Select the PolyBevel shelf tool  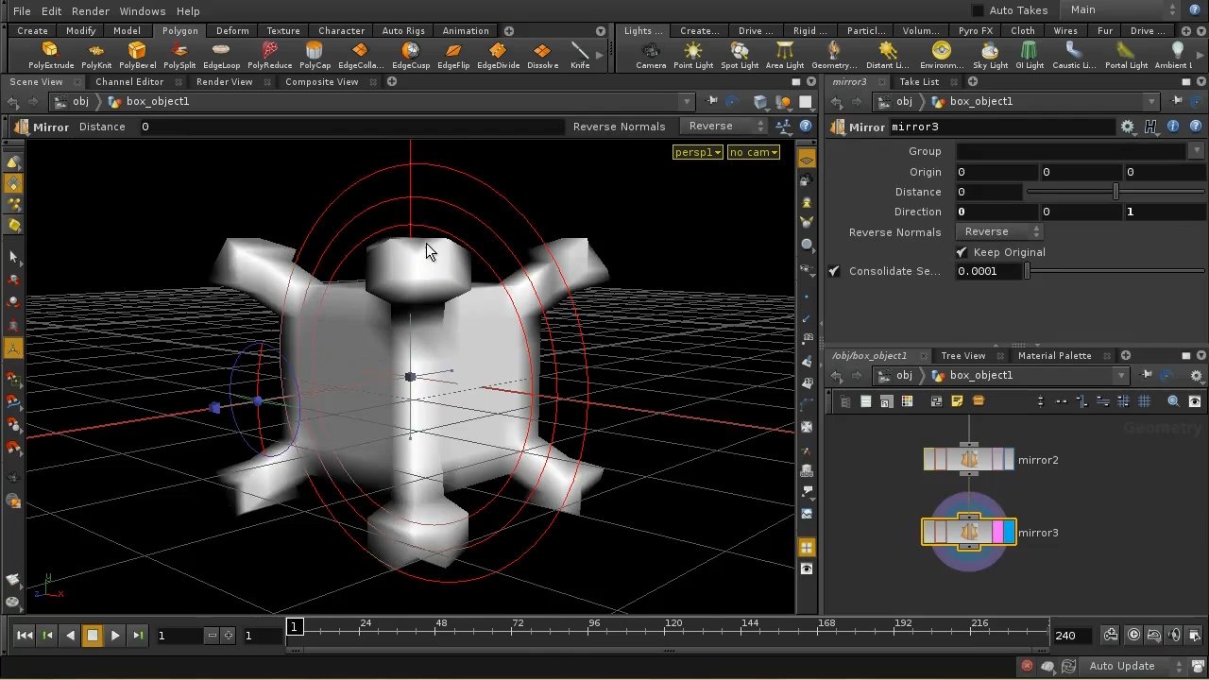[137, 56]
